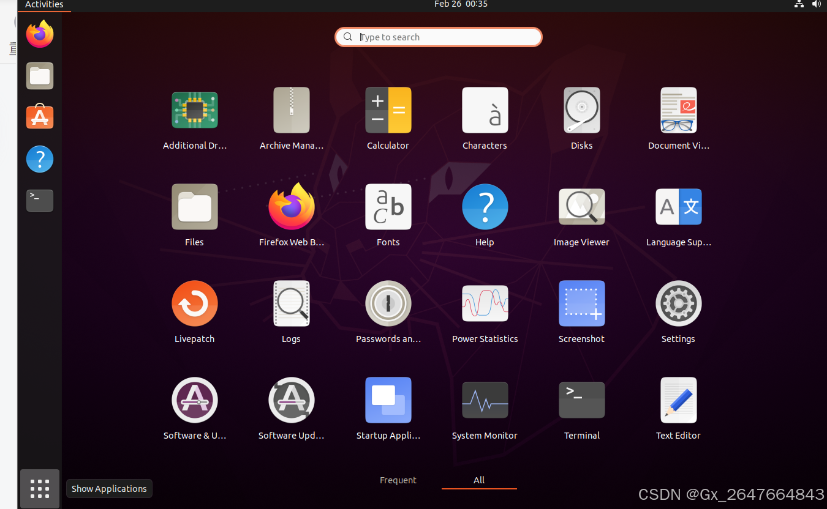Open Characters app
This screenshot has height=509, width=827.
[485, 110]
